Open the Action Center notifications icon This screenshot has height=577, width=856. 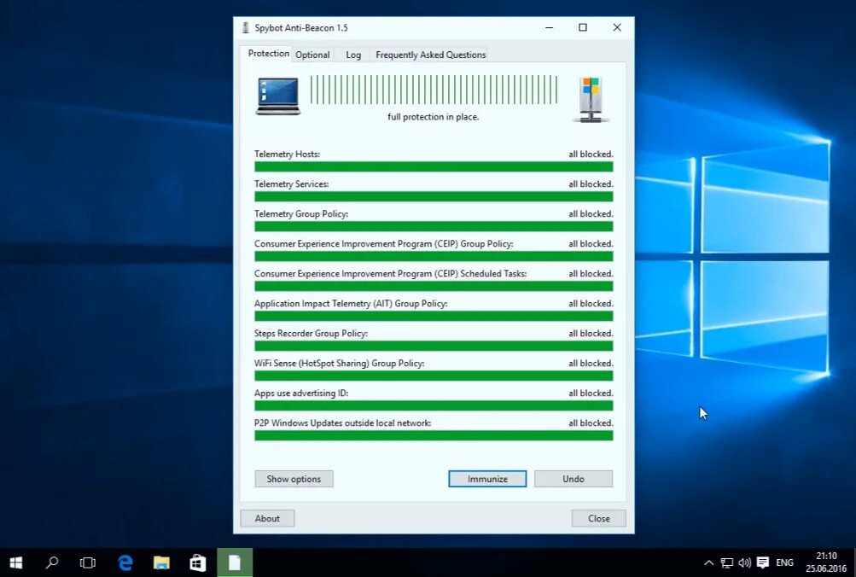tap(763, 562)
